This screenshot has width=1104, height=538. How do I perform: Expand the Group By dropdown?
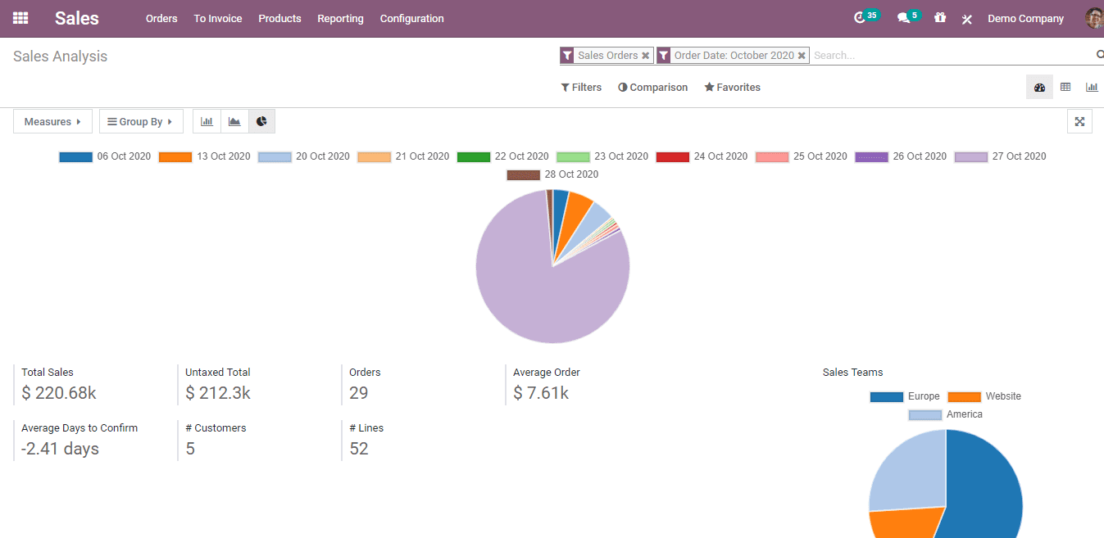(141, 122)
